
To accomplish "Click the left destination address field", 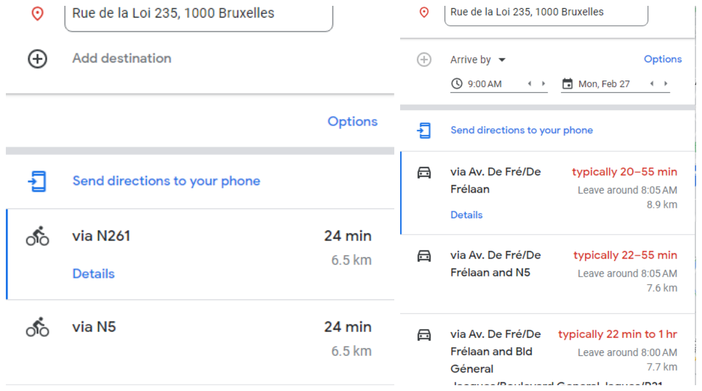I will click(198, 13).
